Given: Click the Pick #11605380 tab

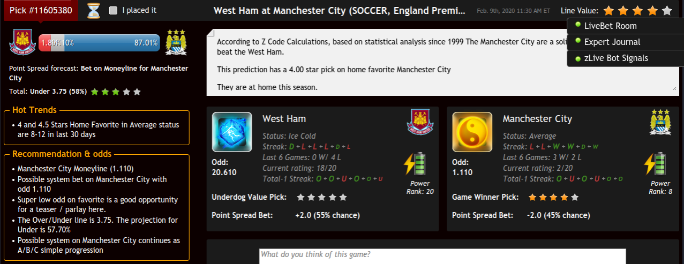Looking at the screenshot, I should 41,10.
